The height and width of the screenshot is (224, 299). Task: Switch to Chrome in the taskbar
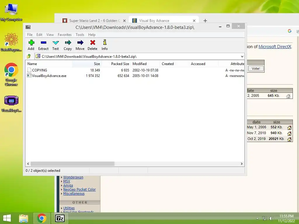click(x=42, y=218)
